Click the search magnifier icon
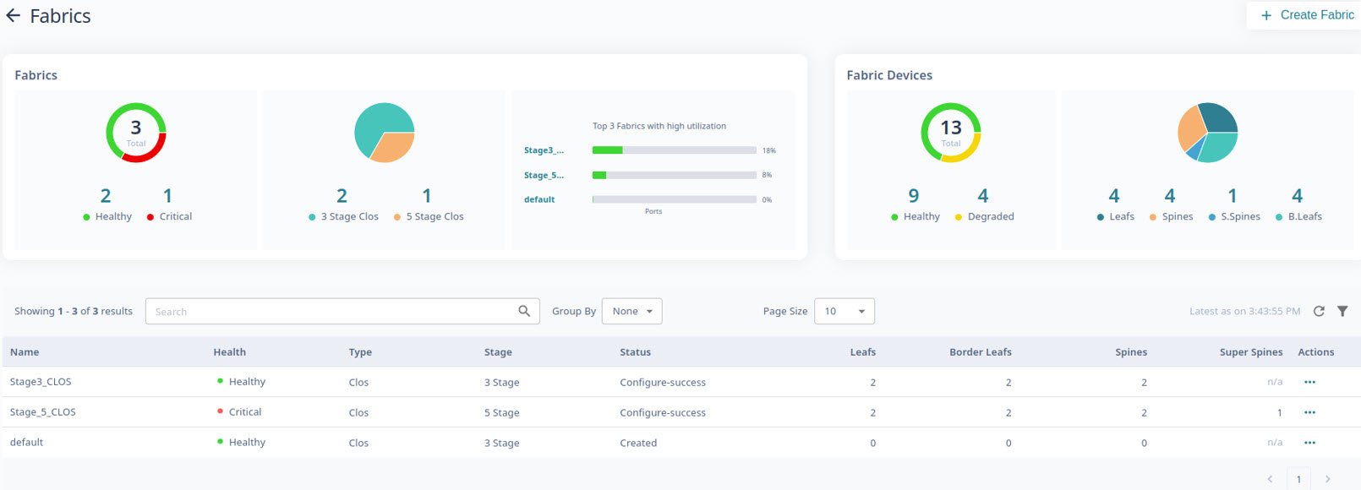This screenshot has width=1361, height=490. point(524,312)
